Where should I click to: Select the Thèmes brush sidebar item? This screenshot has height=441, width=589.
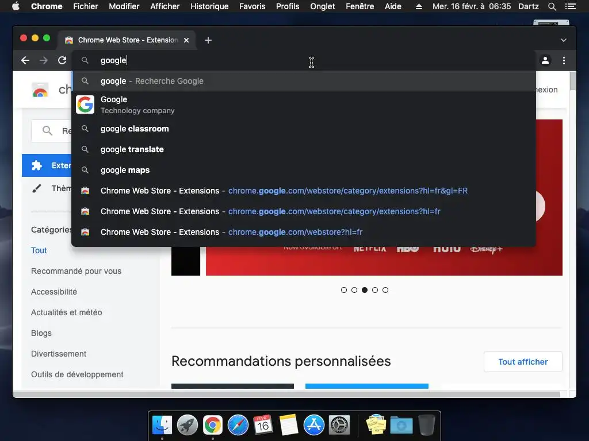point(47,188)
